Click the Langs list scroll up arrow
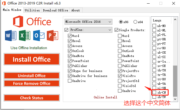Image resolution: width=180 pixels, height=110 pixels. click(175, 19)
